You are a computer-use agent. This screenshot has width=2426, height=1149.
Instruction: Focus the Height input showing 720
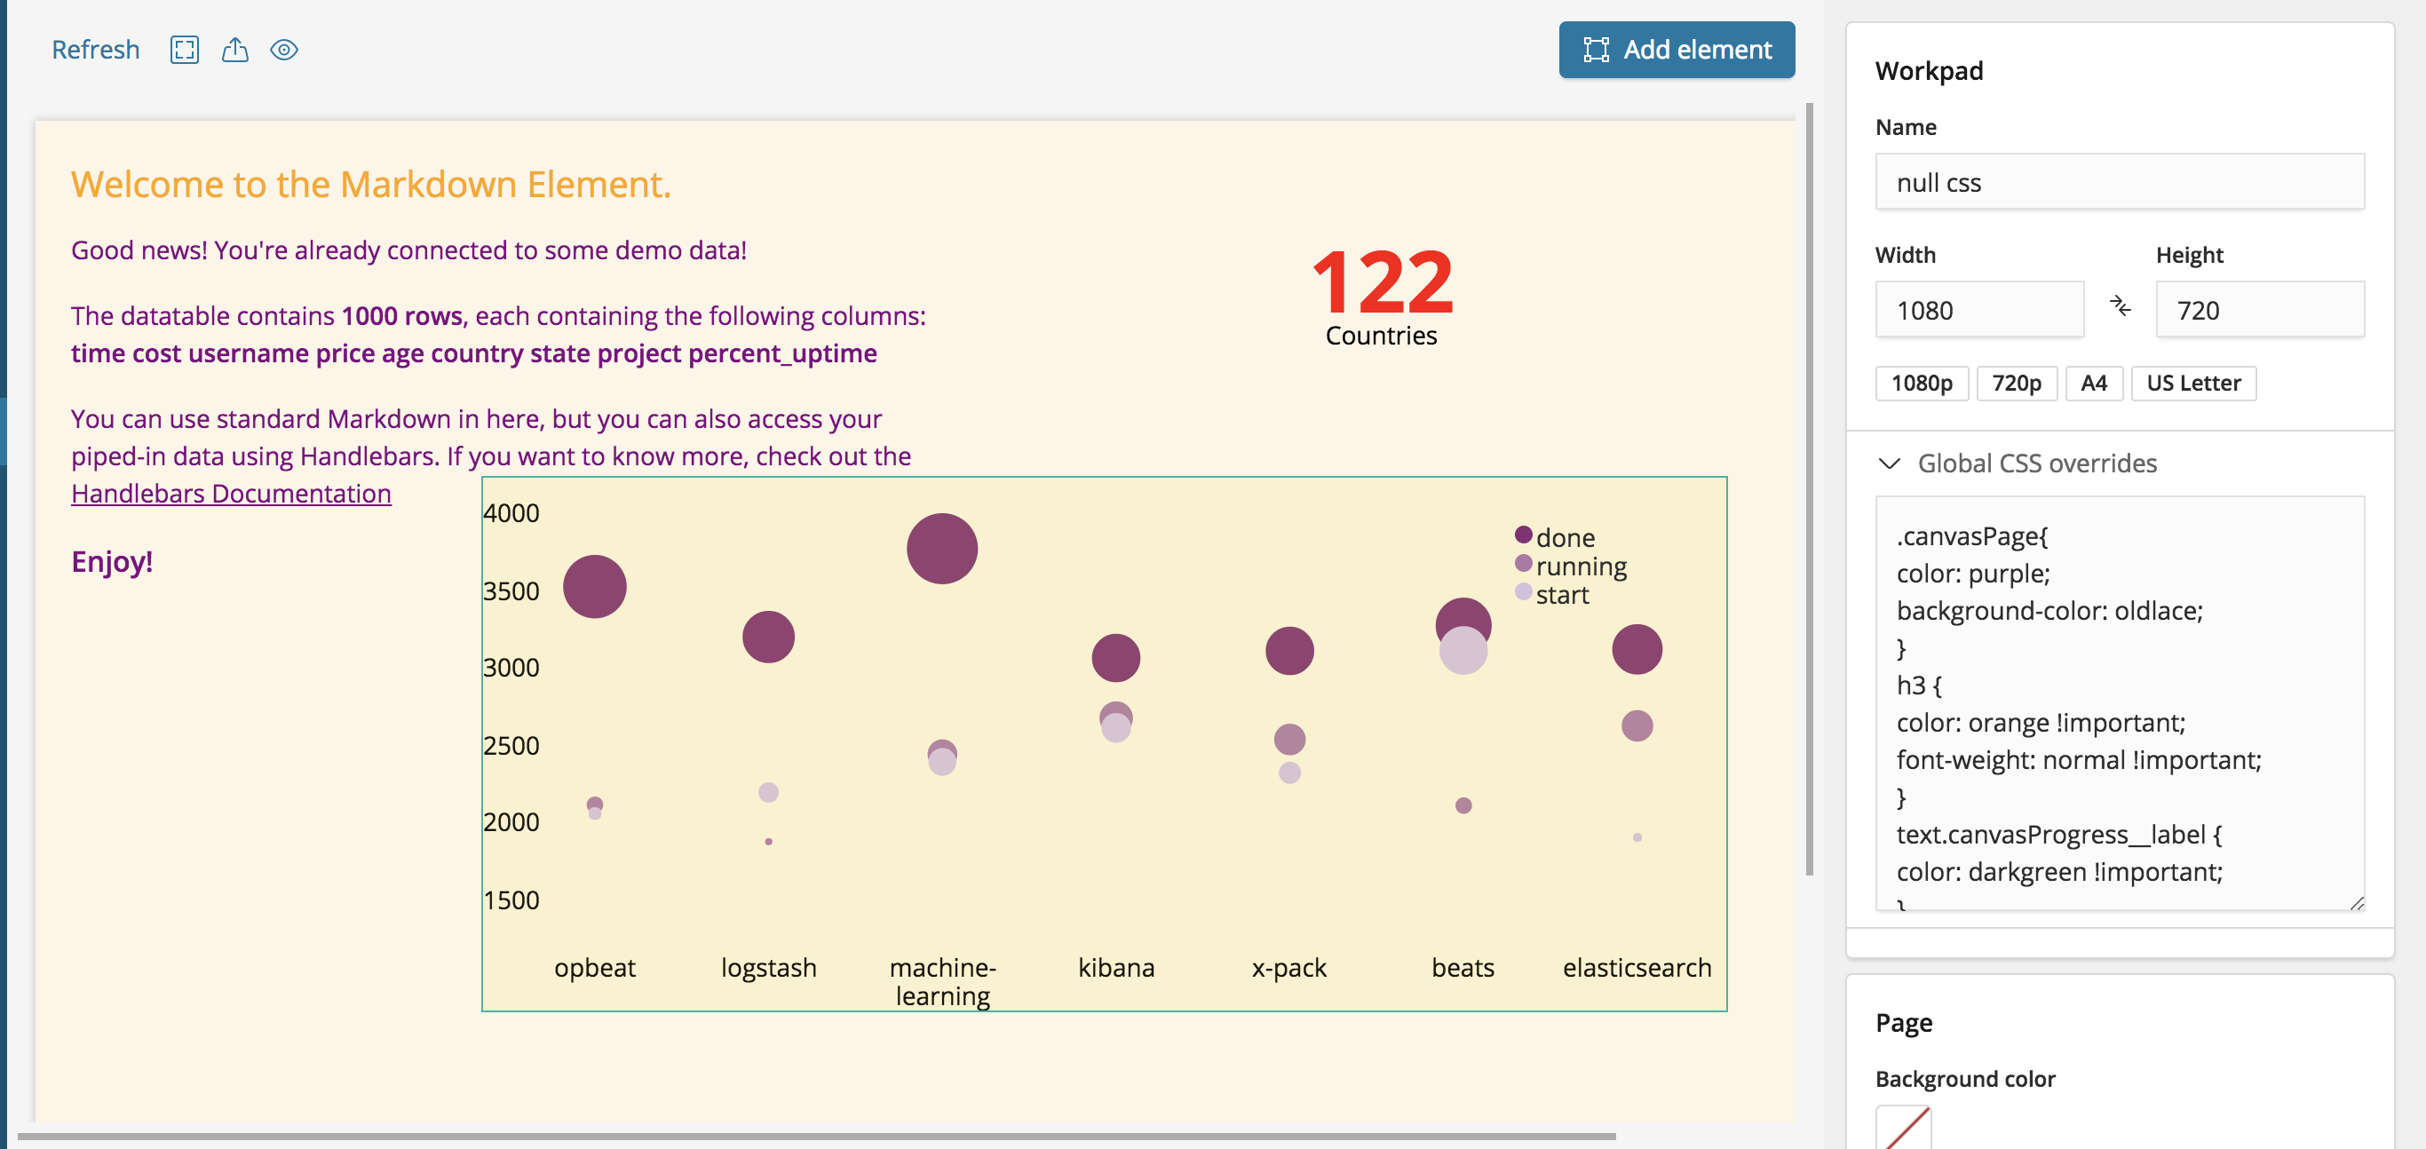coord(2258,310)
